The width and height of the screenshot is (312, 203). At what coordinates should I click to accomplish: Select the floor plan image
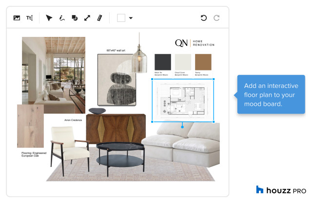[183, 101]
